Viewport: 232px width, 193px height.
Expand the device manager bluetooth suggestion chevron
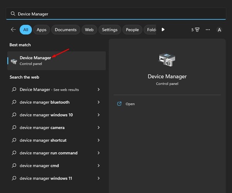coord(99,102)
